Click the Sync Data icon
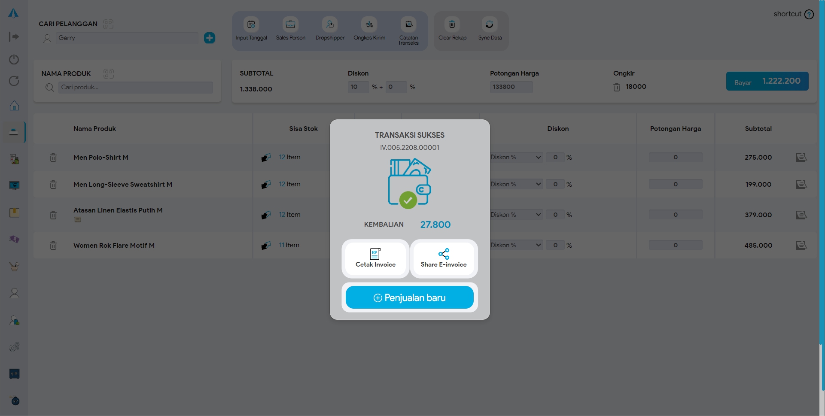This screenshot has height=416, width=825. pos(490,25)
